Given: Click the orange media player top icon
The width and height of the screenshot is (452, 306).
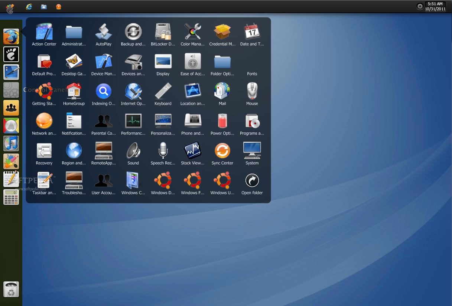Looking at the screenshot, I should point(58,7).
